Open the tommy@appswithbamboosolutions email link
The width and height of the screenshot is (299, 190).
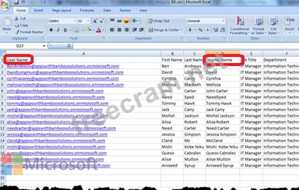57,104
